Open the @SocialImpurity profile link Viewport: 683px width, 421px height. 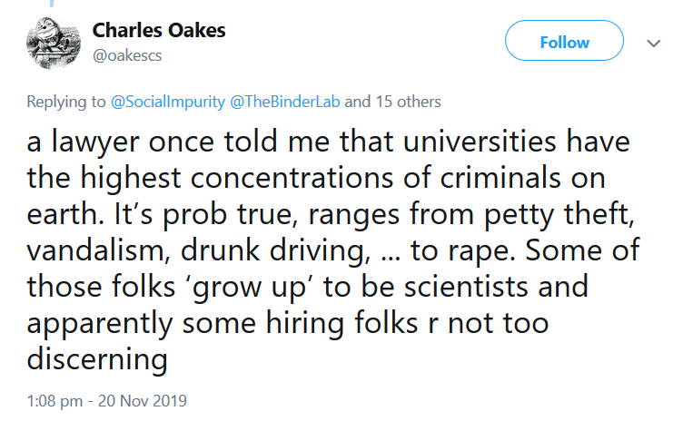click(168, 102)
